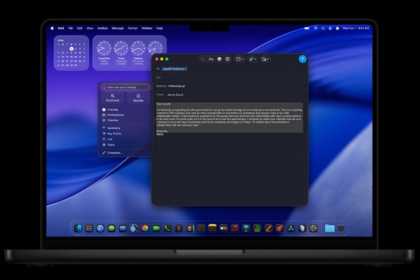The height and width of the screenshot is (280, 420).
Task: Select List in Writing Tools
Action: point(108,139)
